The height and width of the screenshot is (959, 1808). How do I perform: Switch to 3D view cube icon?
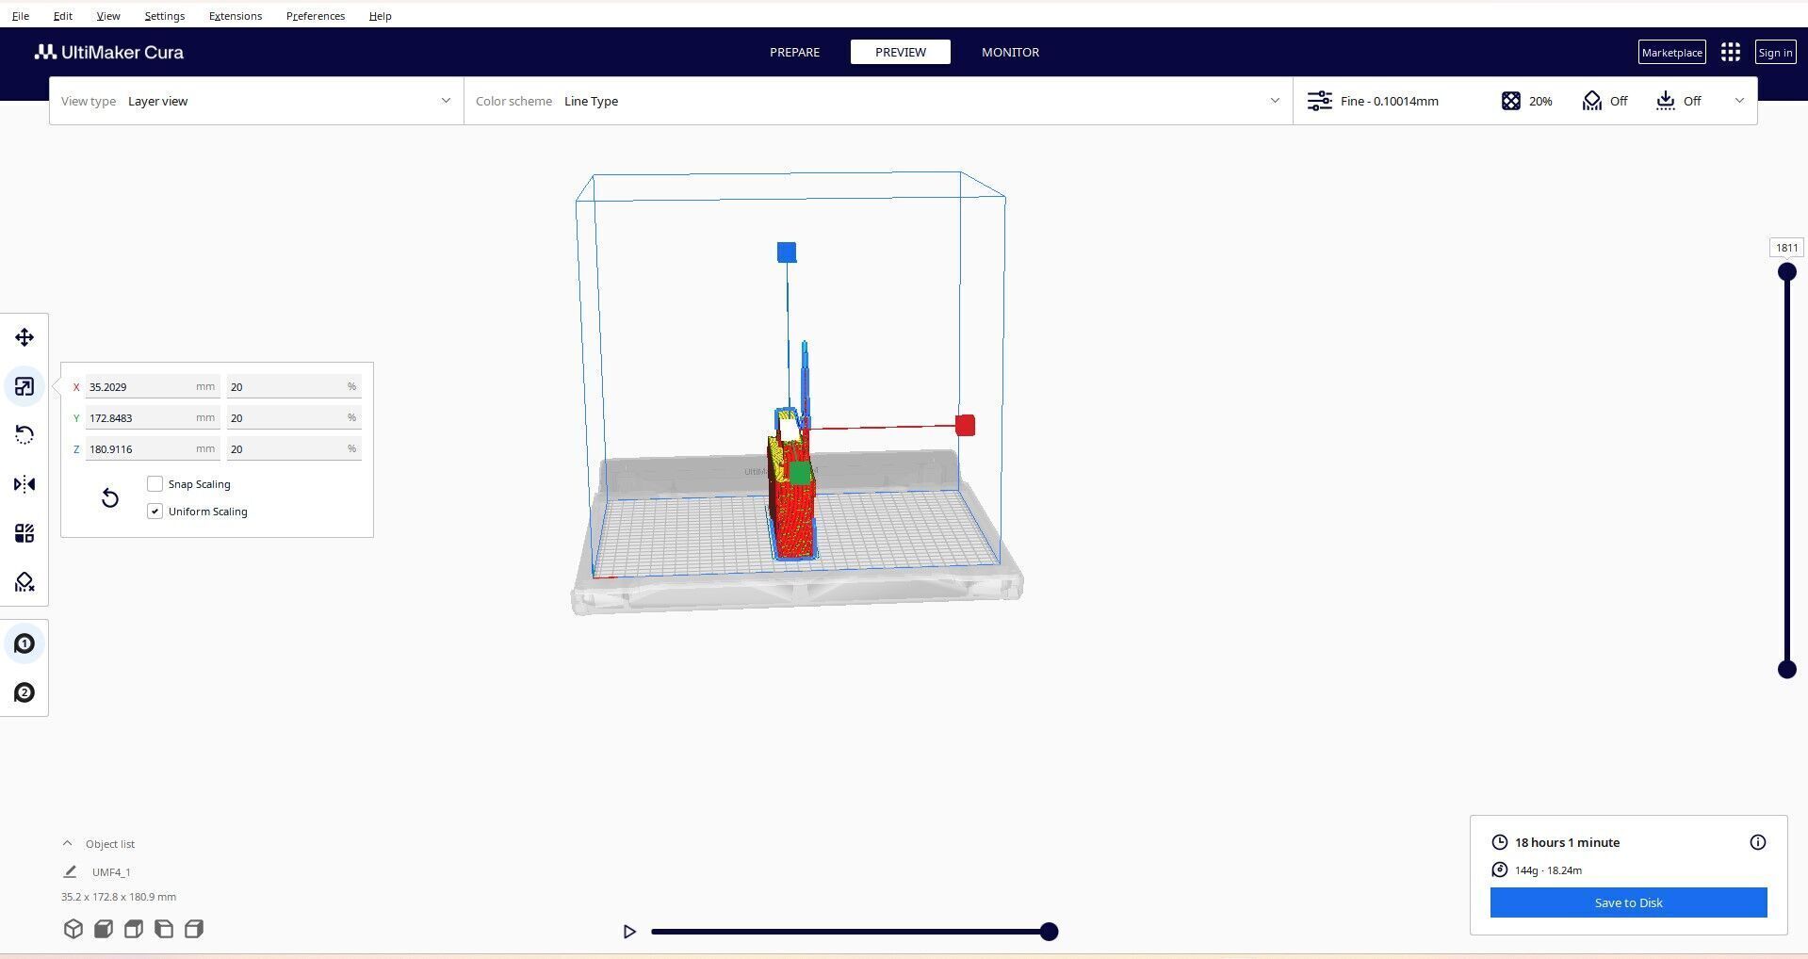click(73, 929)
